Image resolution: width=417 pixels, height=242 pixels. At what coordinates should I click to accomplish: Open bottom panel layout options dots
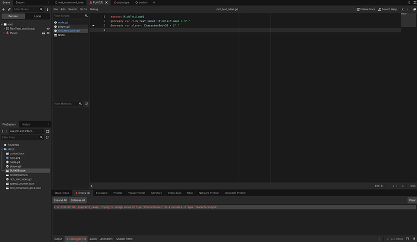380,239
